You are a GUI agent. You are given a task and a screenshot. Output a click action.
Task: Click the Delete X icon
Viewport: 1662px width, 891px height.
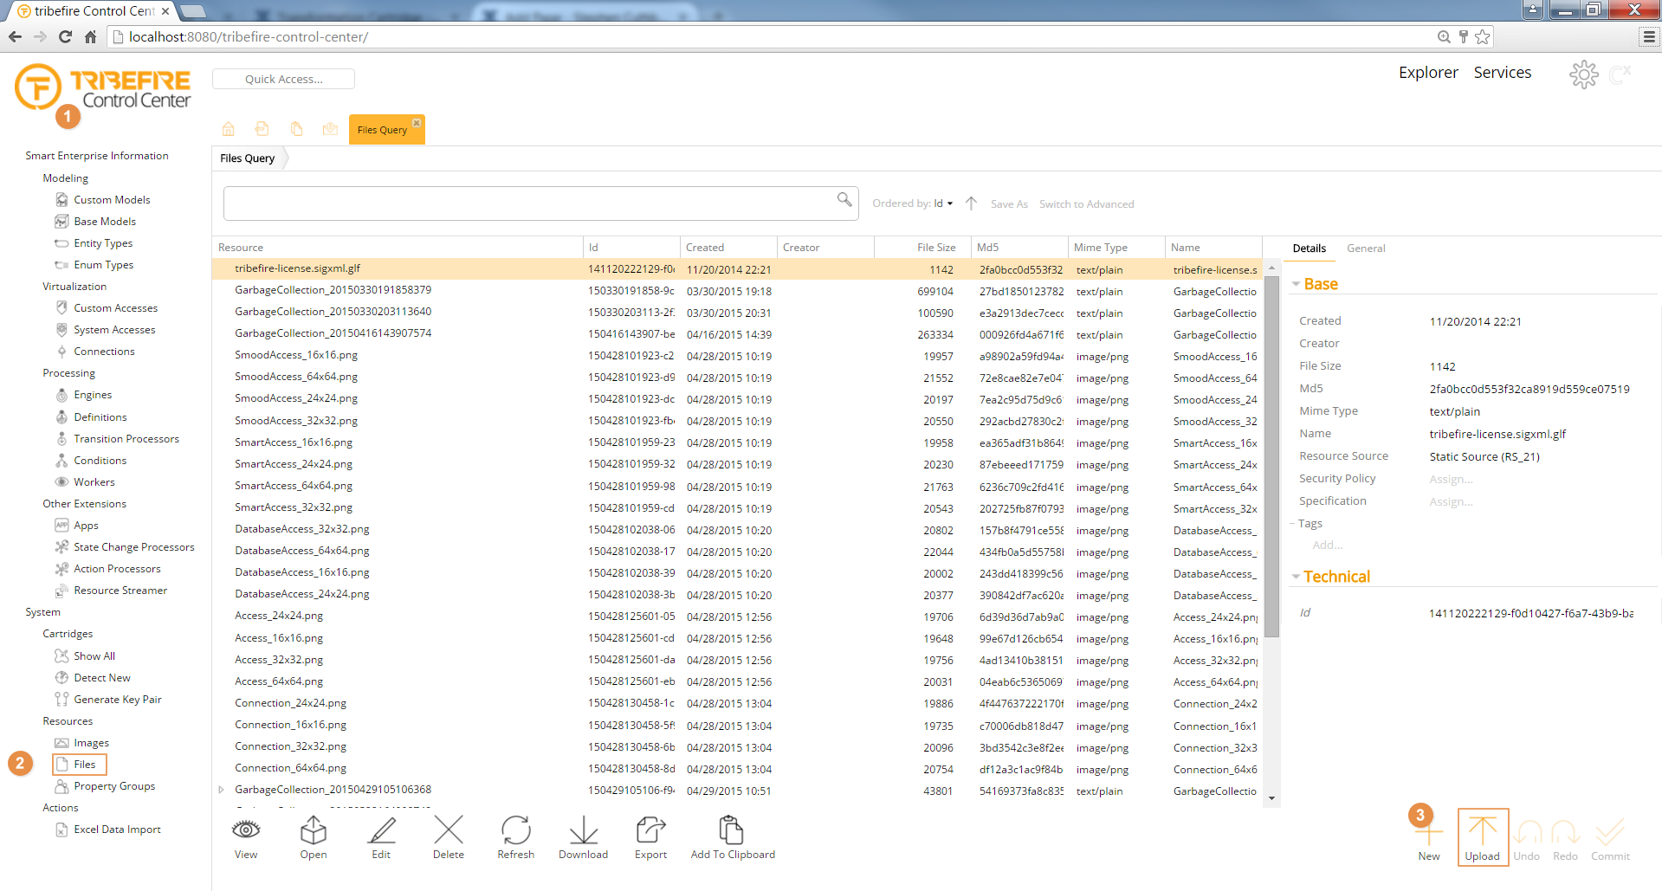[x=448, y=831]
